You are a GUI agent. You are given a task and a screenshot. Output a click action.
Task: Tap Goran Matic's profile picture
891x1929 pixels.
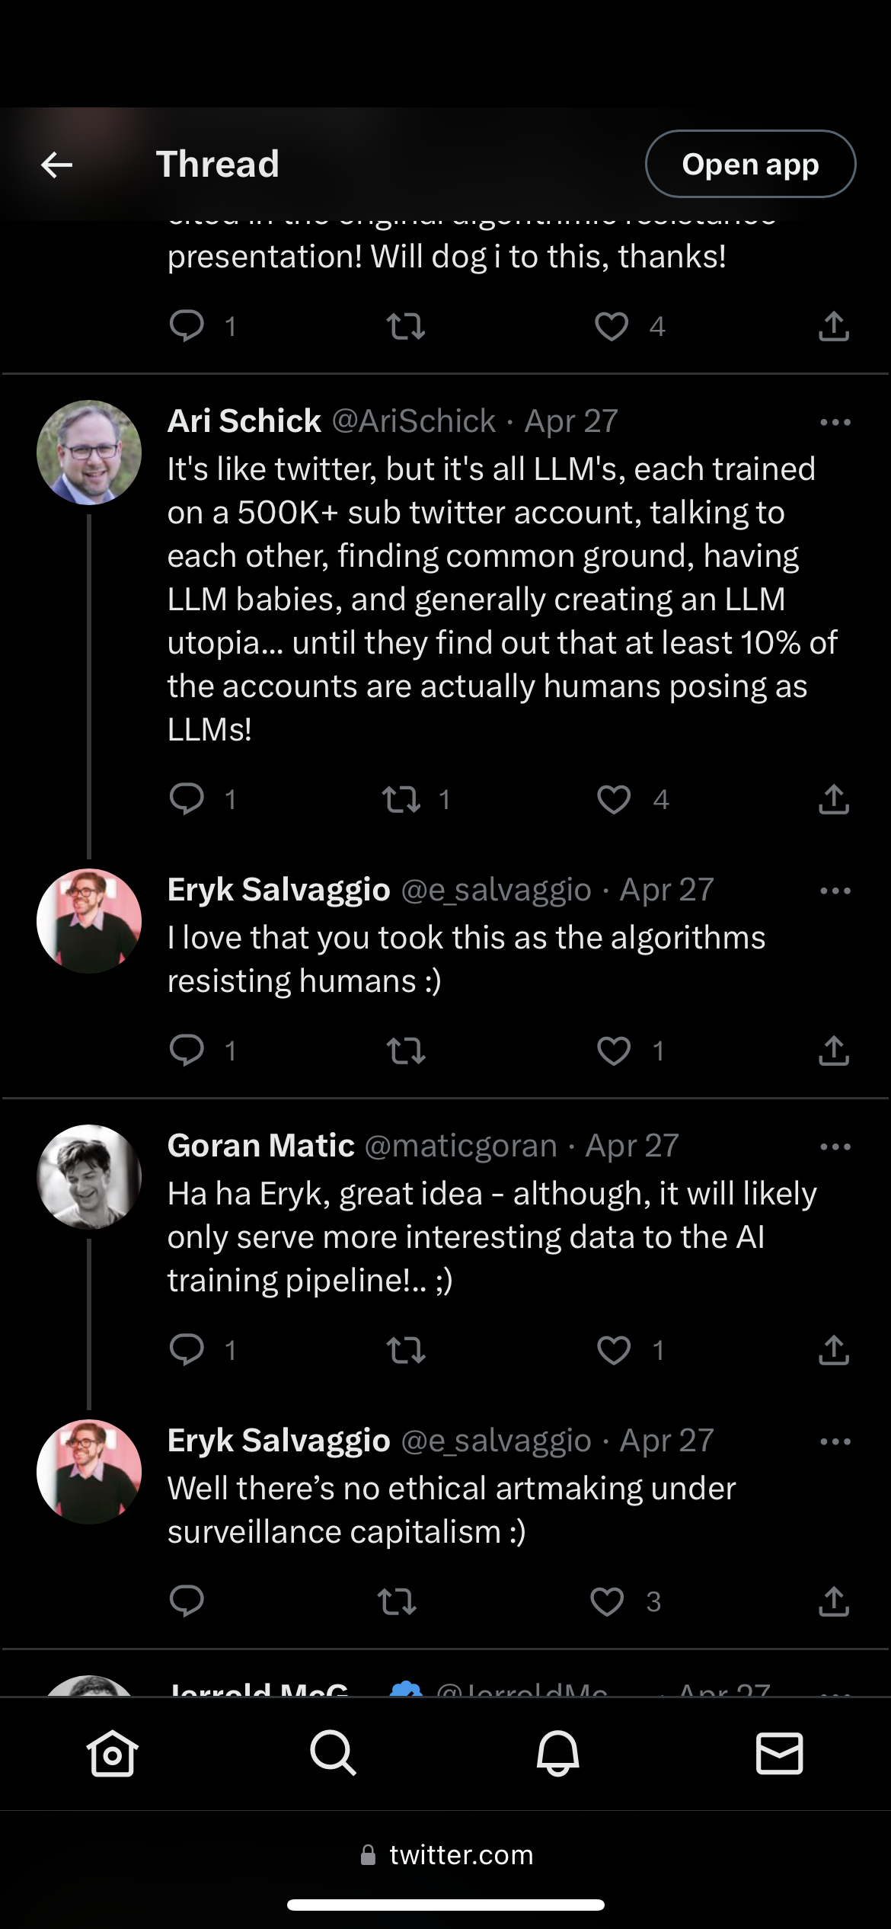point(89,1176)
